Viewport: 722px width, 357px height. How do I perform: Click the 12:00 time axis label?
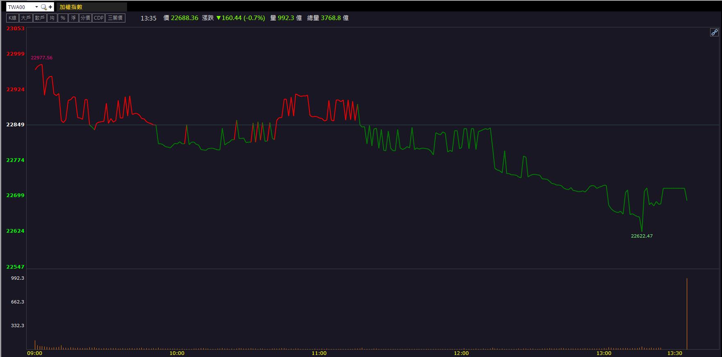click(461, 353)
